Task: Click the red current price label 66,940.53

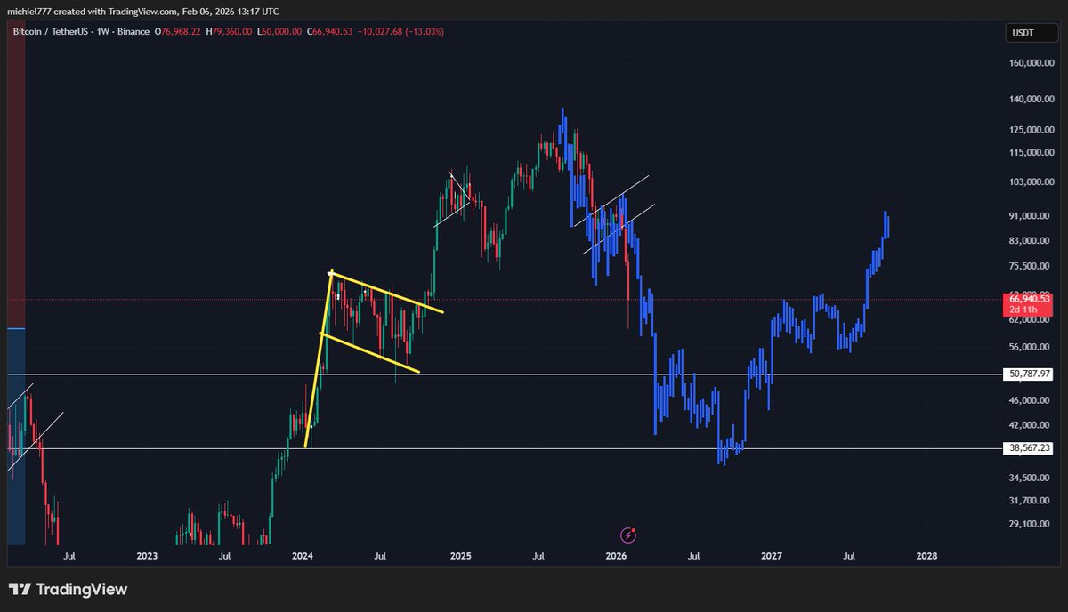Action: pyautogui.click(x=1031, y=299)
